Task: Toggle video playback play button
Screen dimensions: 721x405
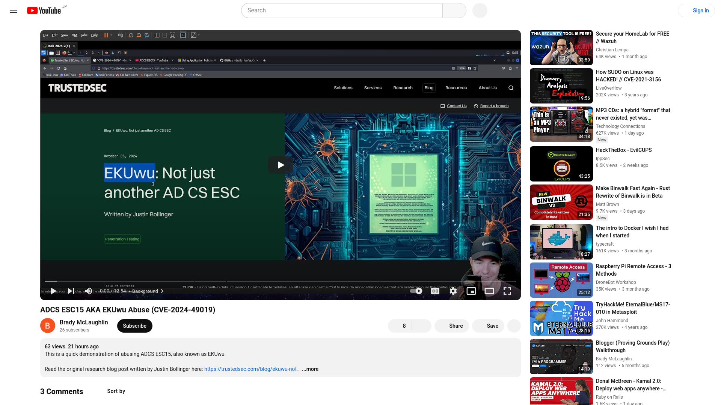Action: click(x=54, y=291)
